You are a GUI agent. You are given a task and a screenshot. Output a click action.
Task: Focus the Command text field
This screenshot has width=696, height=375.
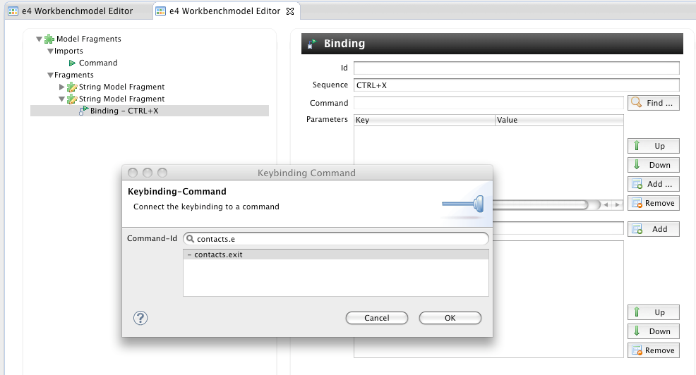(x=488, y=103)
